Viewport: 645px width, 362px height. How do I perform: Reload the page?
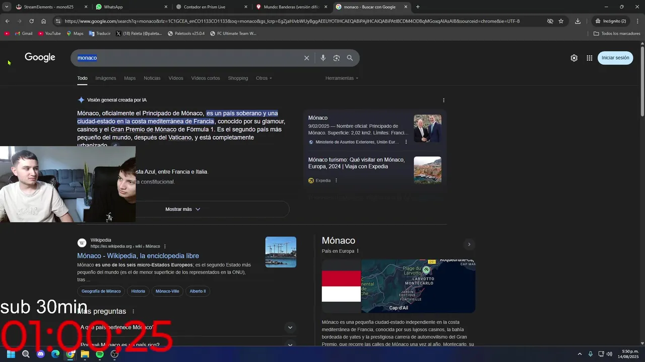click(x=31, y=21)
